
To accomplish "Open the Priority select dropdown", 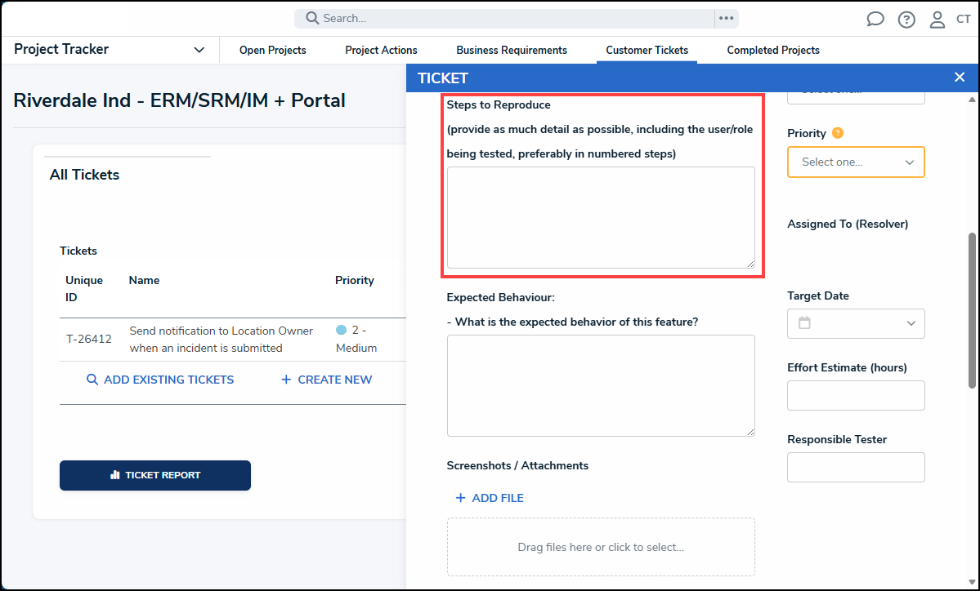I will pyautogui.click(x=856, y=162).
